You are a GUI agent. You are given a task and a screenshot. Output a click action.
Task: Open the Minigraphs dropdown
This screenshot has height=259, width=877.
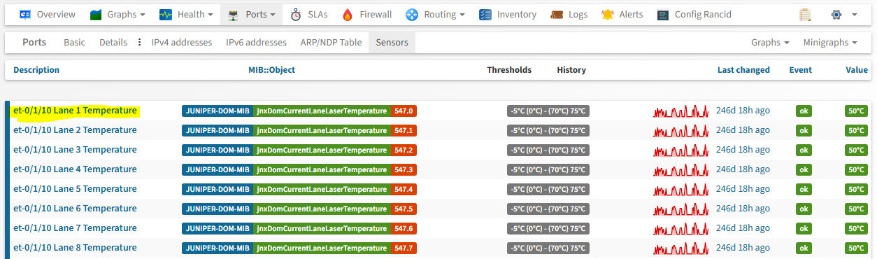(x=830, y=42)
